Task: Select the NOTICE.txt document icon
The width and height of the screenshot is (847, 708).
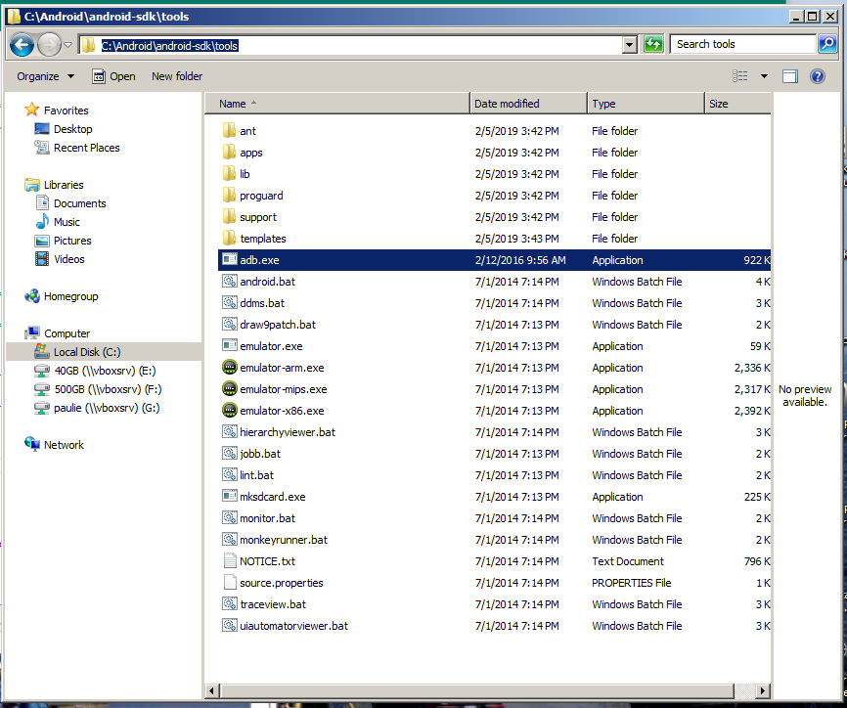Action: 230,560
